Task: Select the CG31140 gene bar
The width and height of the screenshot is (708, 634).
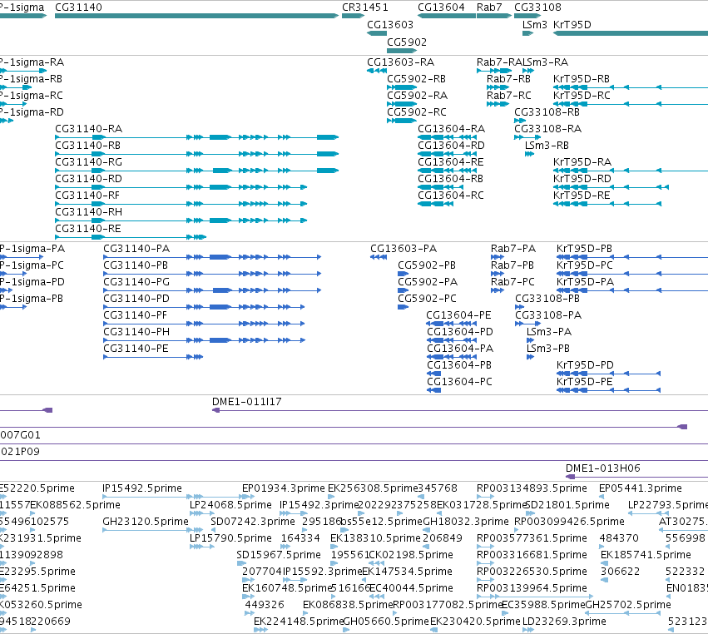Action: (196, 16)
